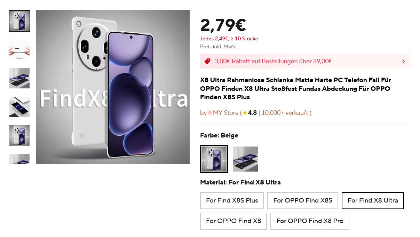The image size is (420, 237).
Task: Click the yellow star rating icon
Action: click(245, 113)
